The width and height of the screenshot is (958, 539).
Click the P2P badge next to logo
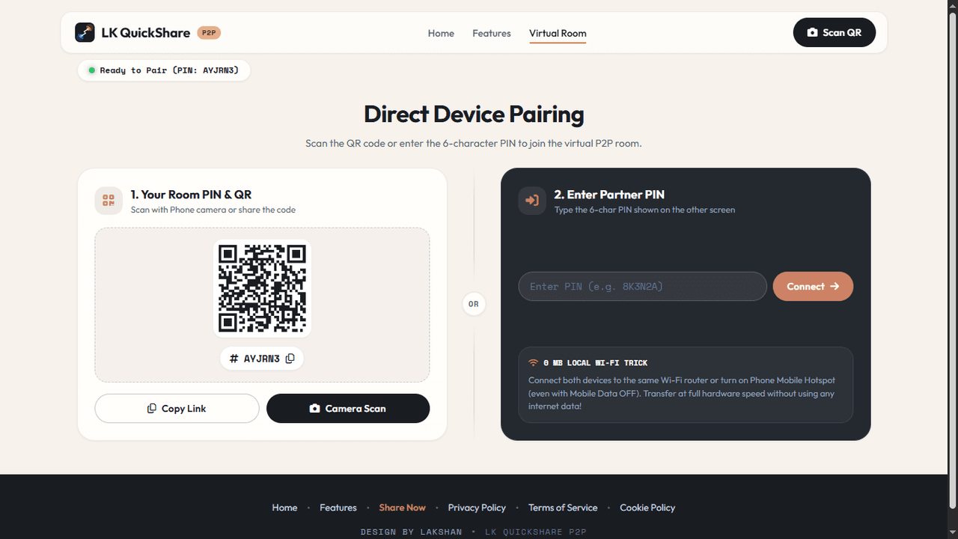(x=209, y=33)
